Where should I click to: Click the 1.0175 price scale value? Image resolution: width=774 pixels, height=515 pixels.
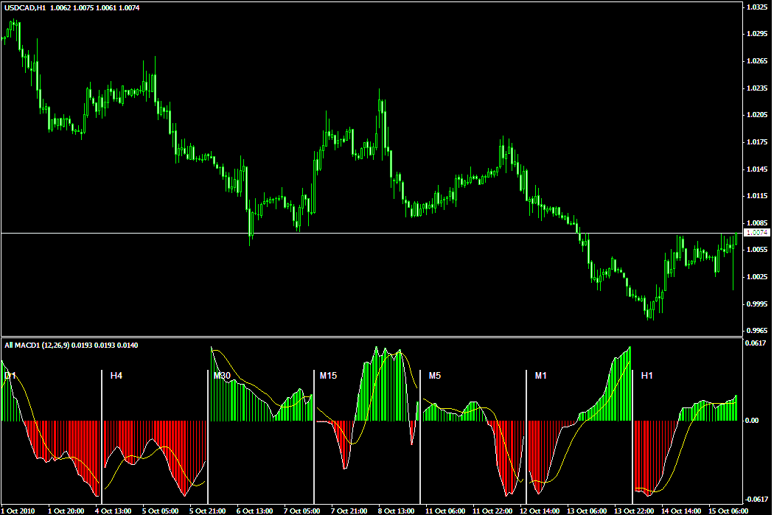point(757,142)
